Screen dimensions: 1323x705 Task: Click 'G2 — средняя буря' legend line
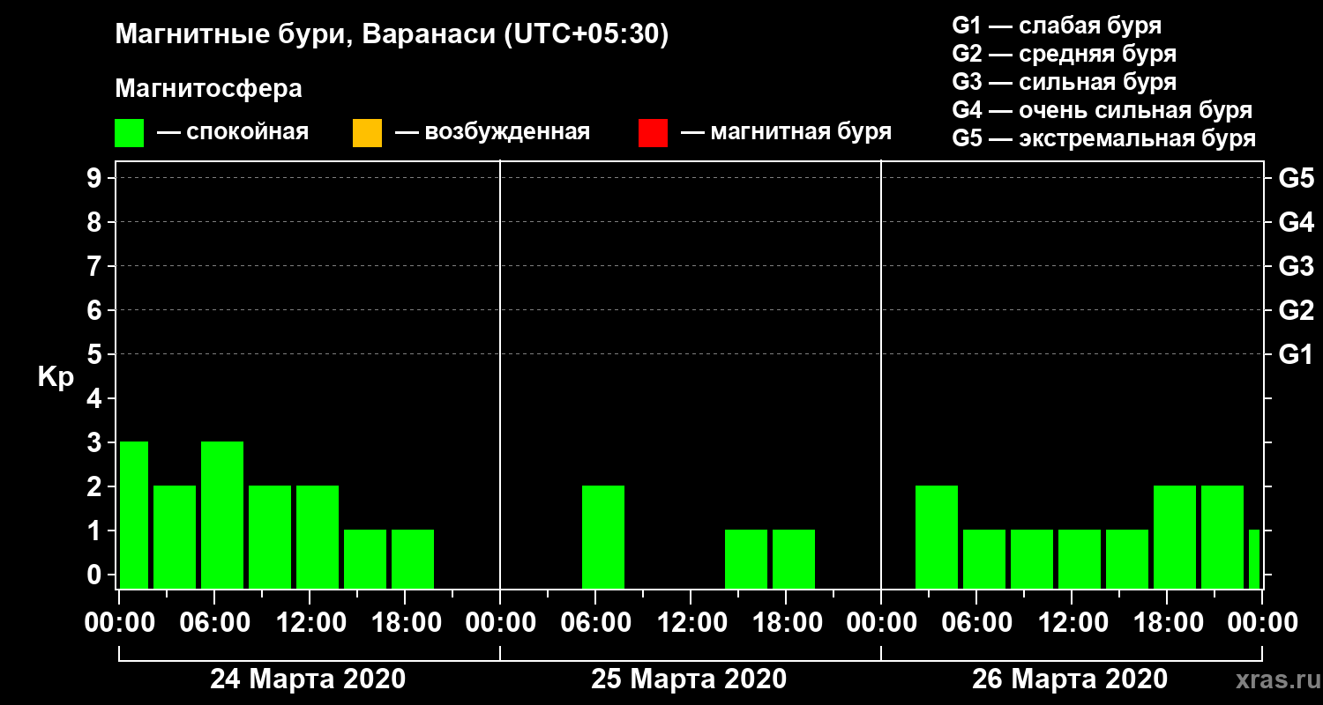[1064, 54]
